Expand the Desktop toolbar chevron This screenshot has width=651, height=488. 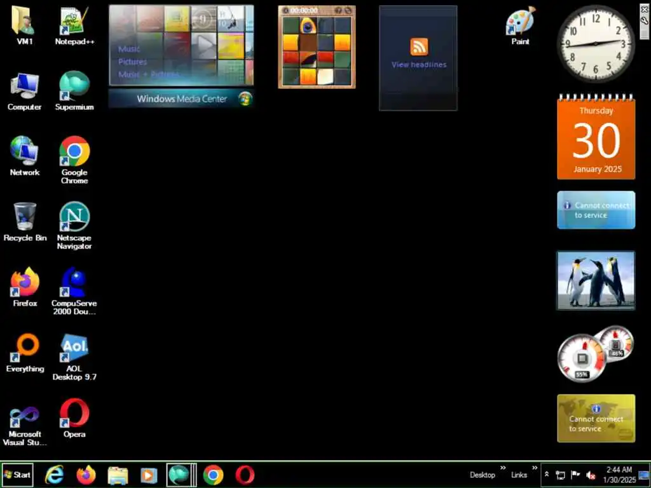pyautogui.click(x=503, y=468)
